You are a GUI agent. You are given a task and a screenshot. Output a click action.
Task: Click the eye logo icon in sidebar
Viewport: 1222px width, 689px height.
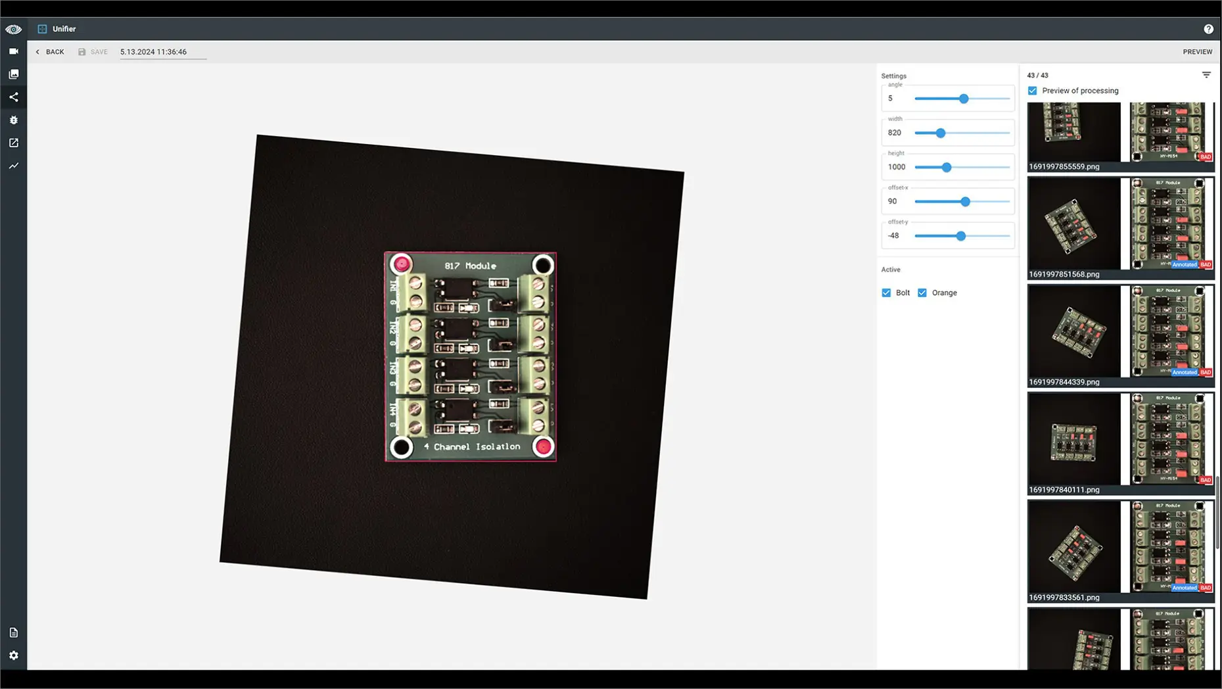point(13,29)
